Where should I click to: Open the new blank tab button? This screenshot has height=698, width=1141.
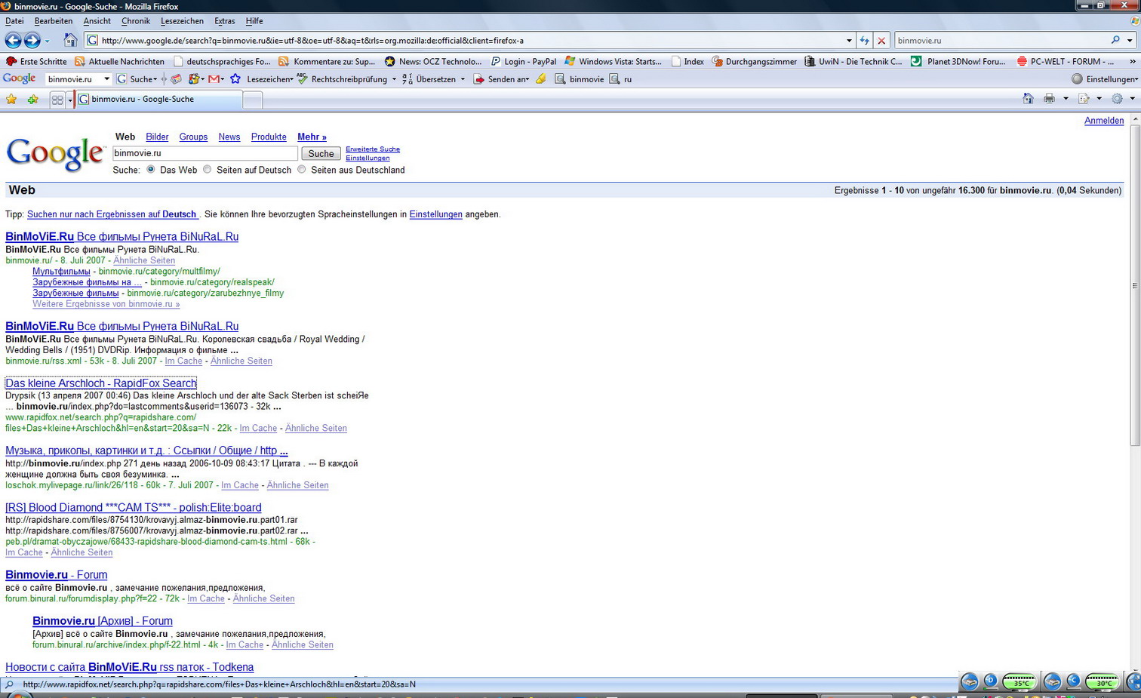pyautogui.click(x=253, y=100)
